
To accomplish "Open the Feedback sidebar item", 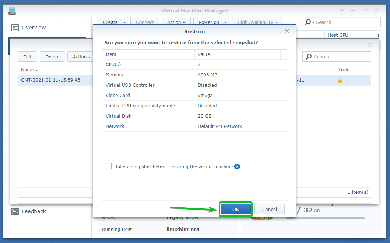I will click(x=34, y=211).
